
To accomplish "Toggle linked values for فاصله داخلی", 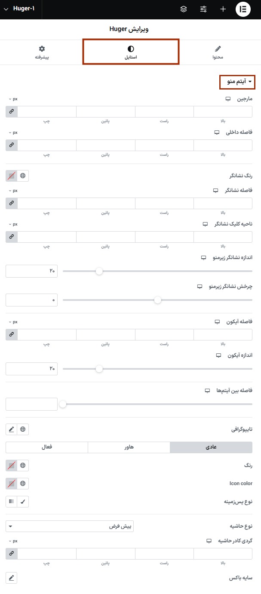I will click(x=11, y=145).
